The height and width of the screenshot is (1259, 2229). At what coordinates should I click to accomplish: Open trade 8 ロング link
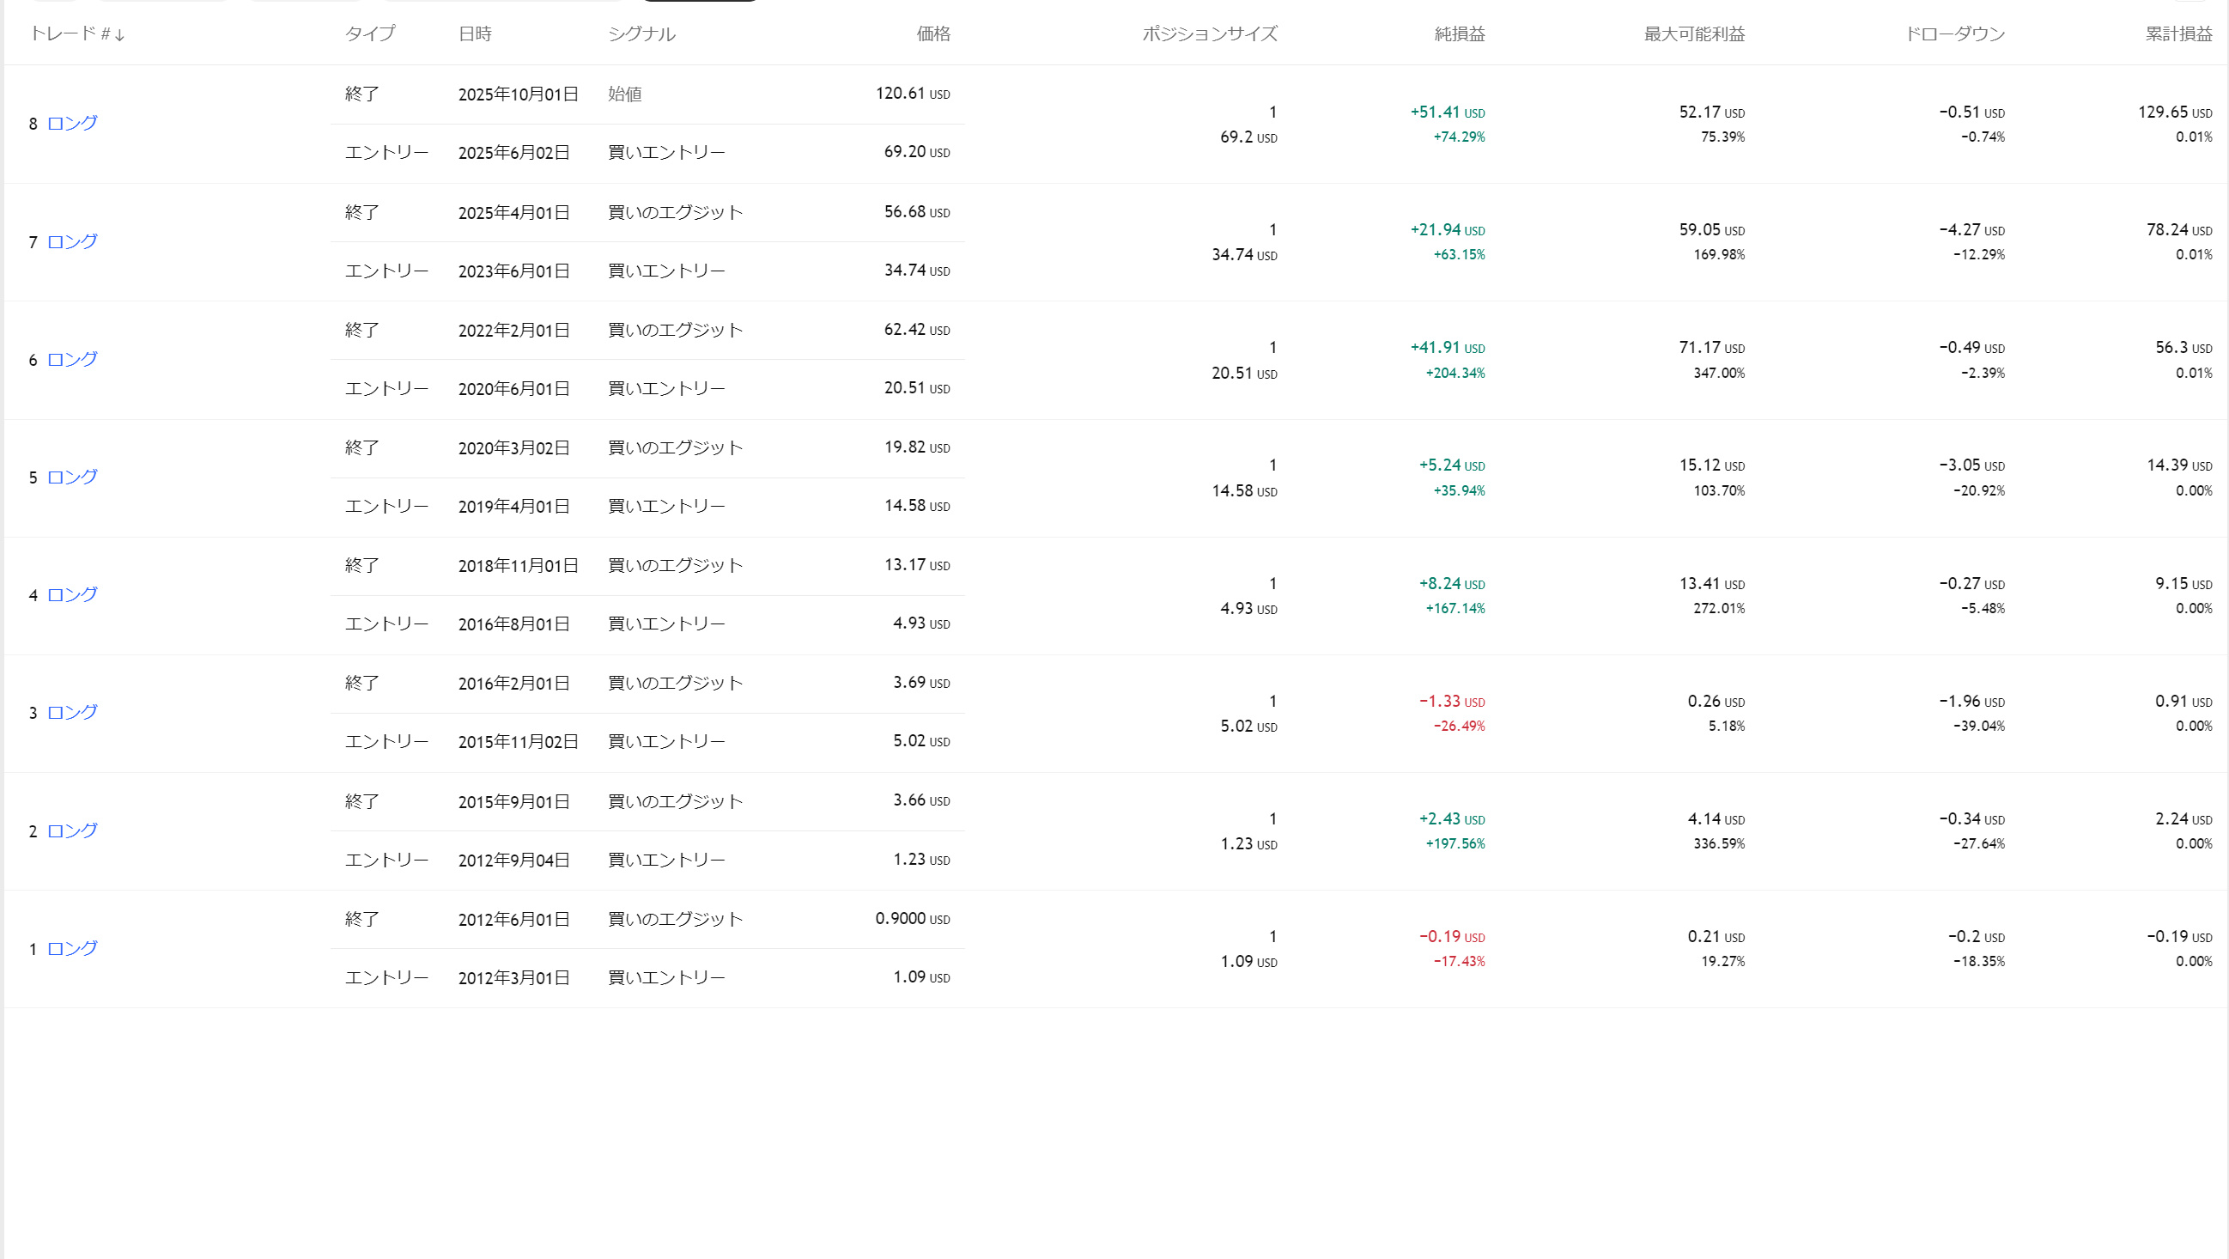(72, 123)
